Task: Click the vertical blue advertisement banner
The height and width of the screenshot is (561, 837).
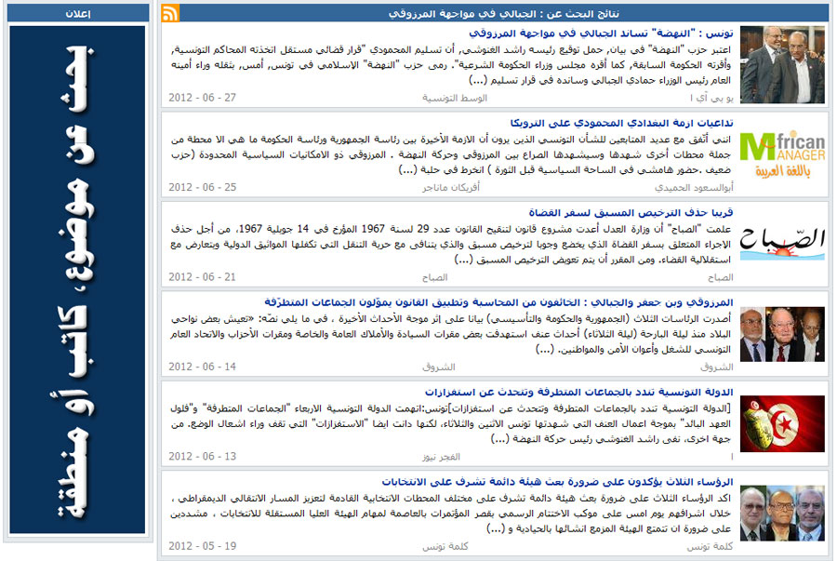Action: pos(77,279)
